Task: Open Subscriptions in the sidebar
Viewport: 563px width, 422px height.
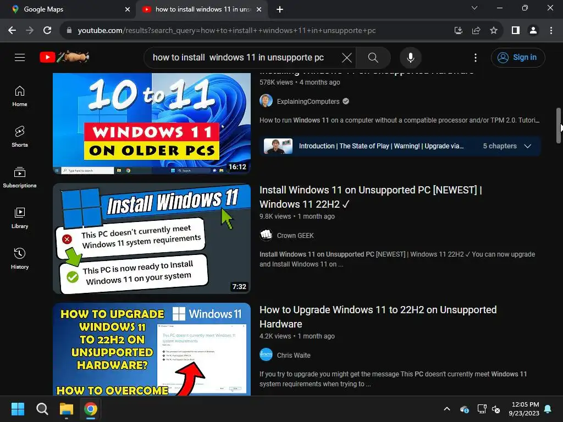Action: coord(20,177)
